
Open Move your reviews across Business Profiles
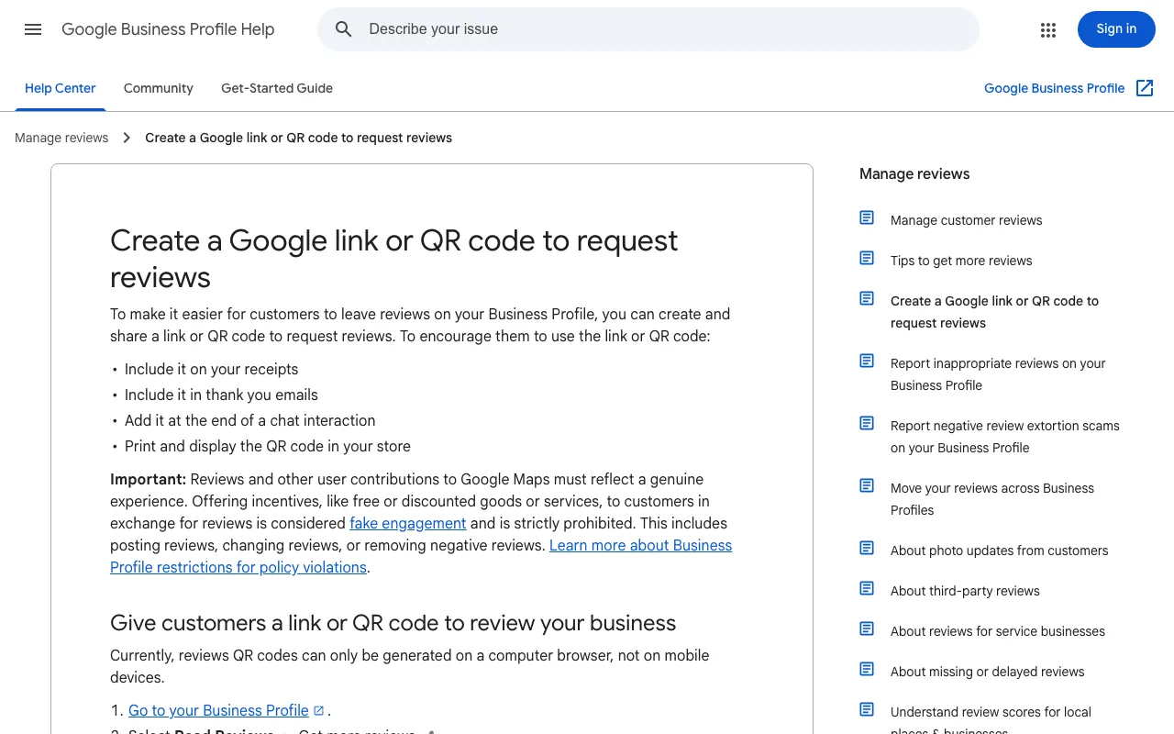click(x=992, y=499)
